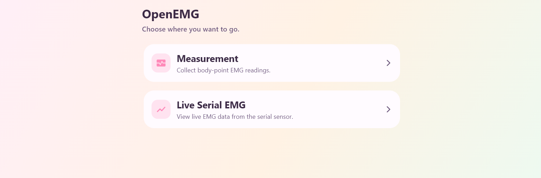Click the right chevron arrow on the Measurement card

point(388,63)
